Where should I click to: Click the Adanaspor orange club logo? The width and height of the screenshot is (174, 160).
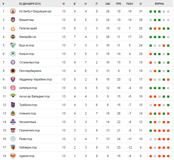coord(12,156)
